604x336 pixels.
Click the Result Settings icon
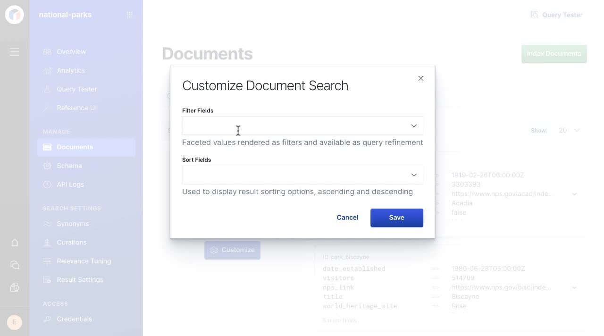(47, 280)
